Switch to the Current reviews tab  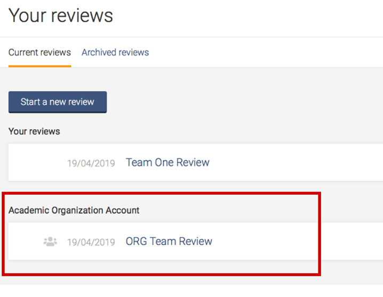point(39,52)
